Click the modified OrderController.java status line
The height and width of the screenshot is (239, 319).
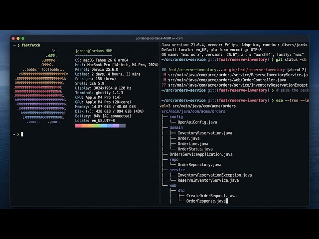point(225,80)
